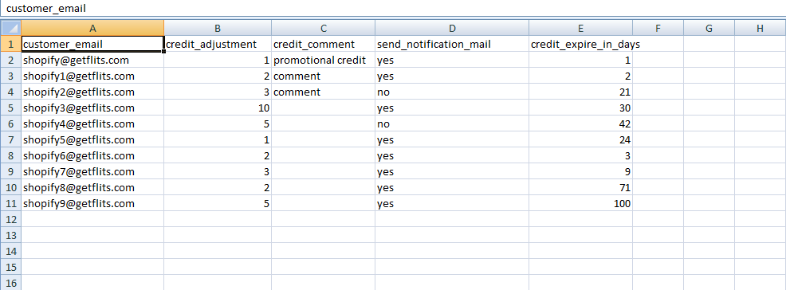Select the cell with value 71

point(580,187)
